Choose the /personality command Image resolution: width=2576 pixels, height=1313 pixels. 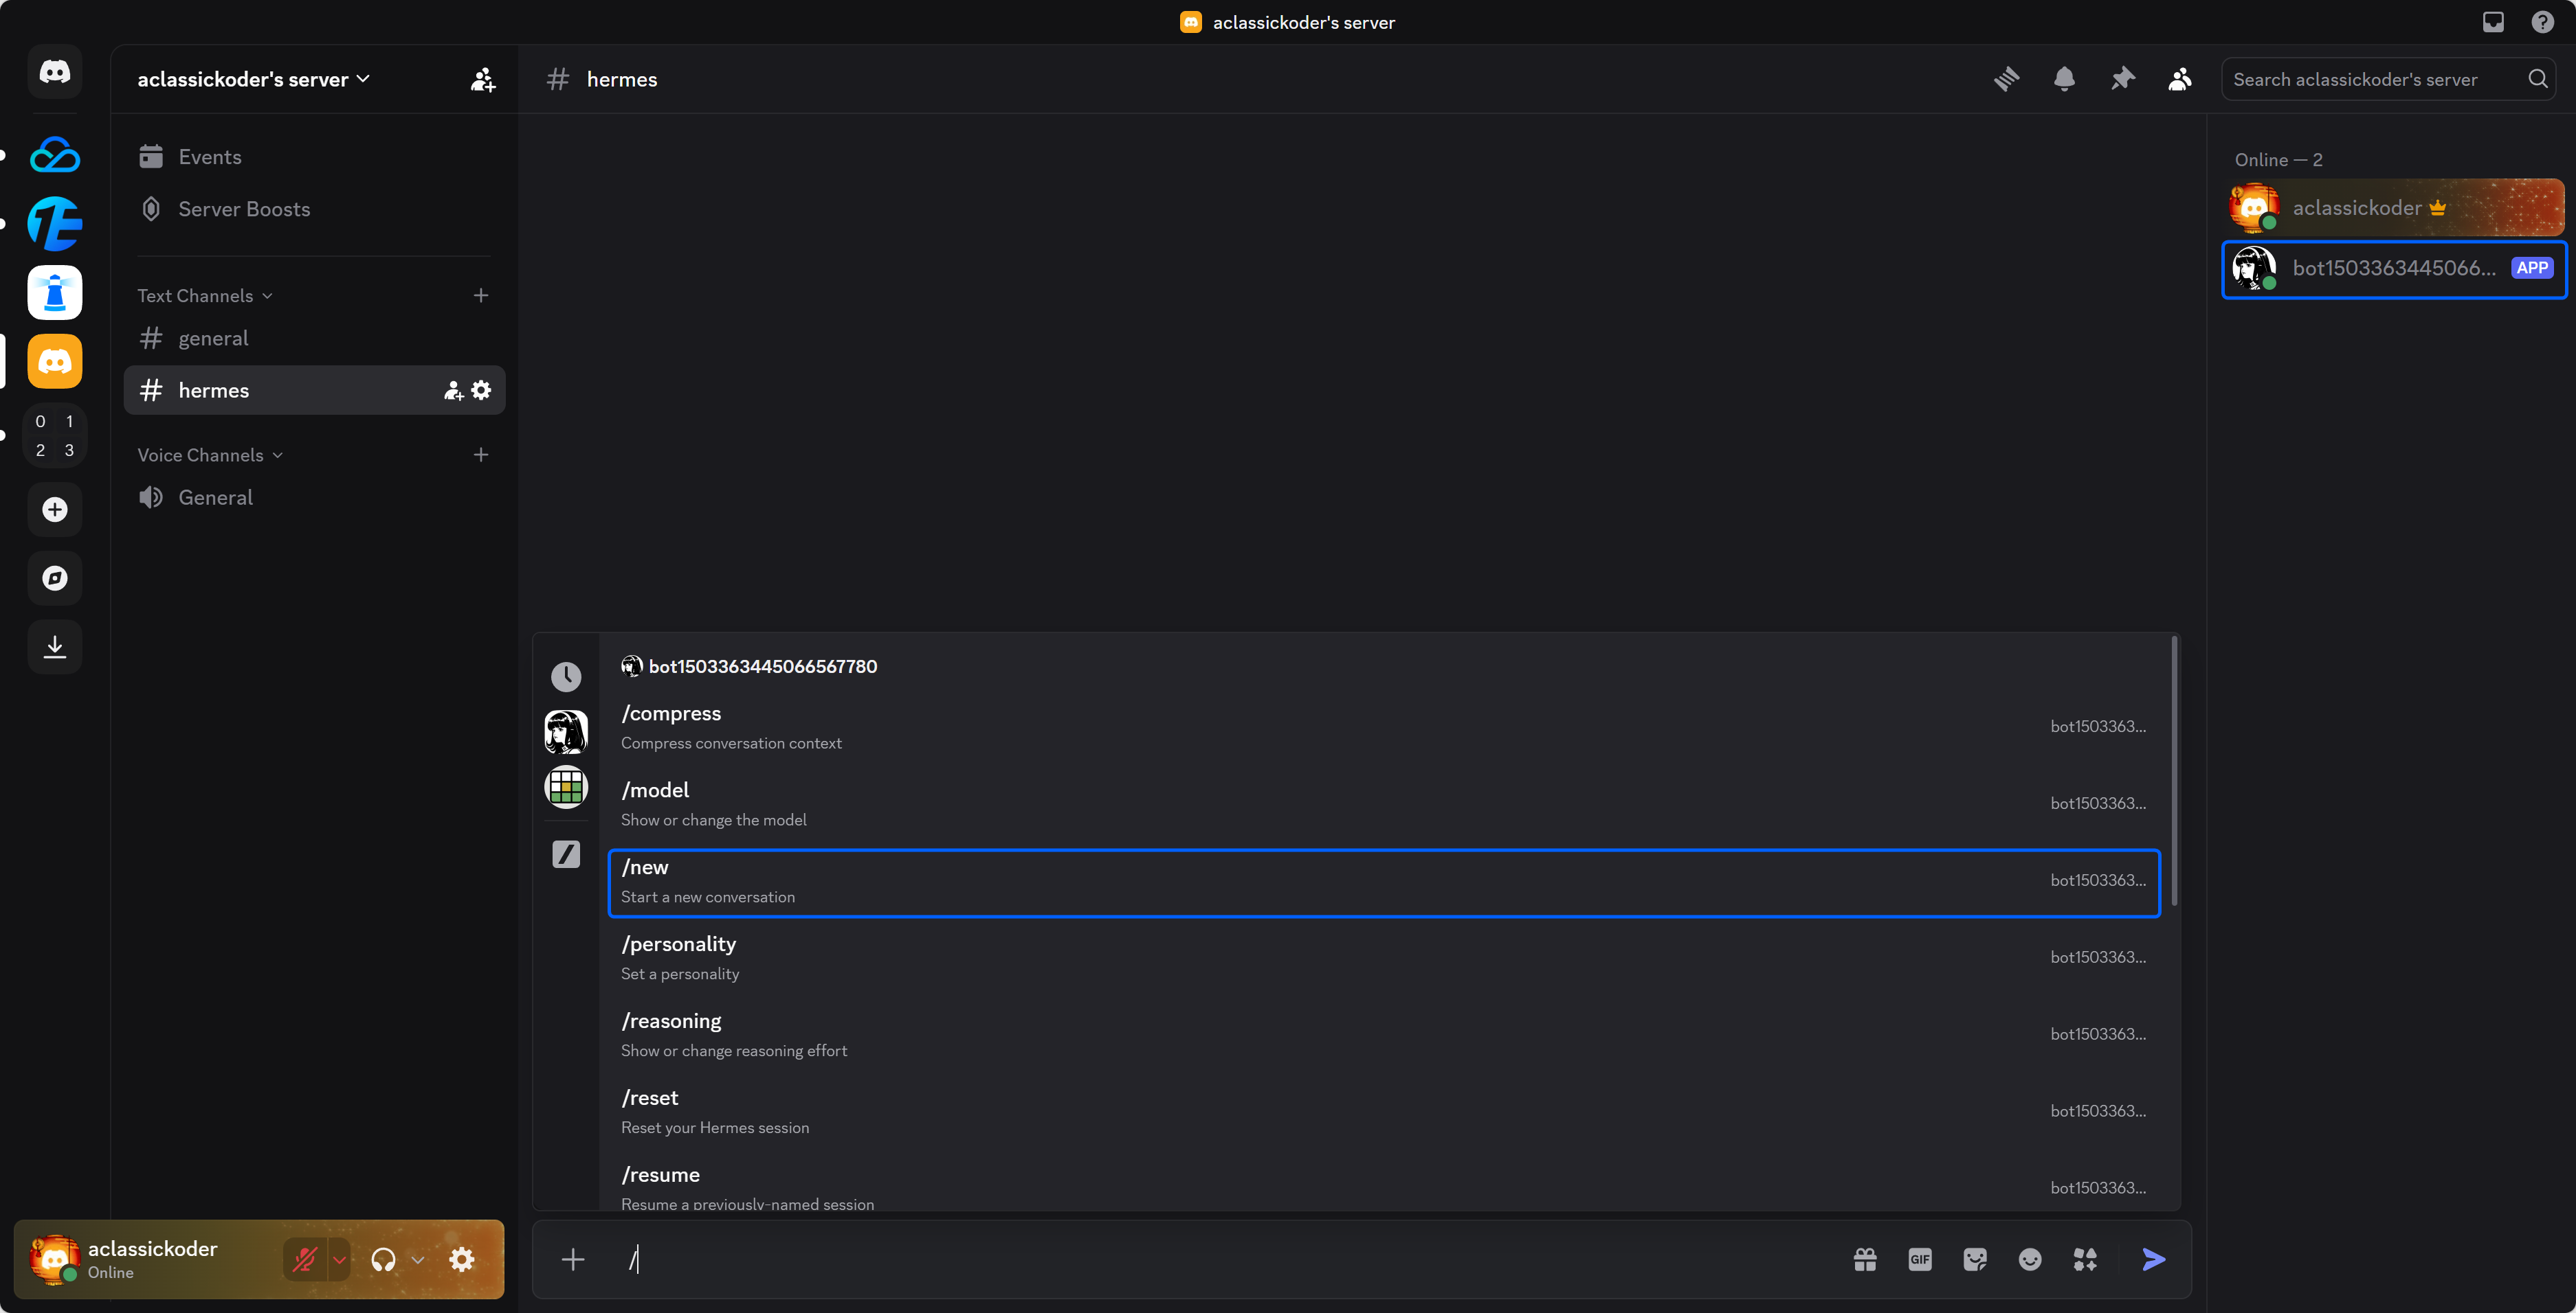[1384, 958]
